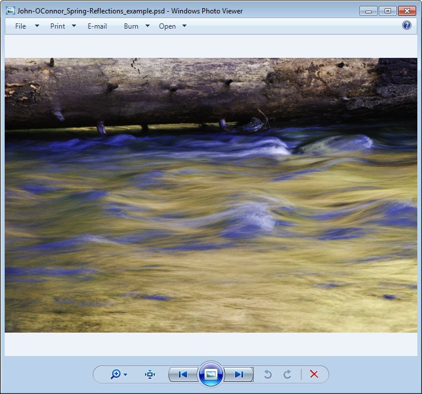Open the Print menu

58,26
